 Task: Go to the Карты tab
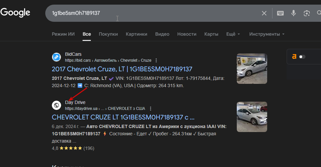pos(211,34)
